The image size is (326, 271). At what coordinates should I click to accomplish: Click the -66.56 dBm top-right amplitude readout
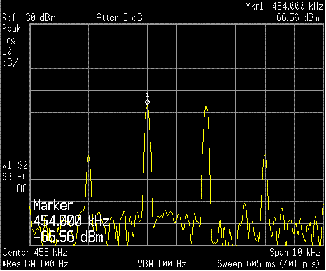(x=295, y=18)
